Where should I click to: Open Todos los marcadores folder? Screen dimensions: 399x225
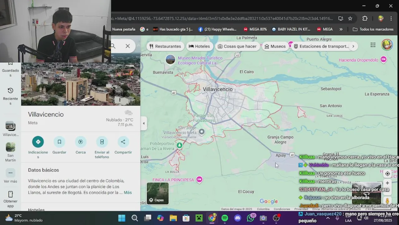coord(373,29)
